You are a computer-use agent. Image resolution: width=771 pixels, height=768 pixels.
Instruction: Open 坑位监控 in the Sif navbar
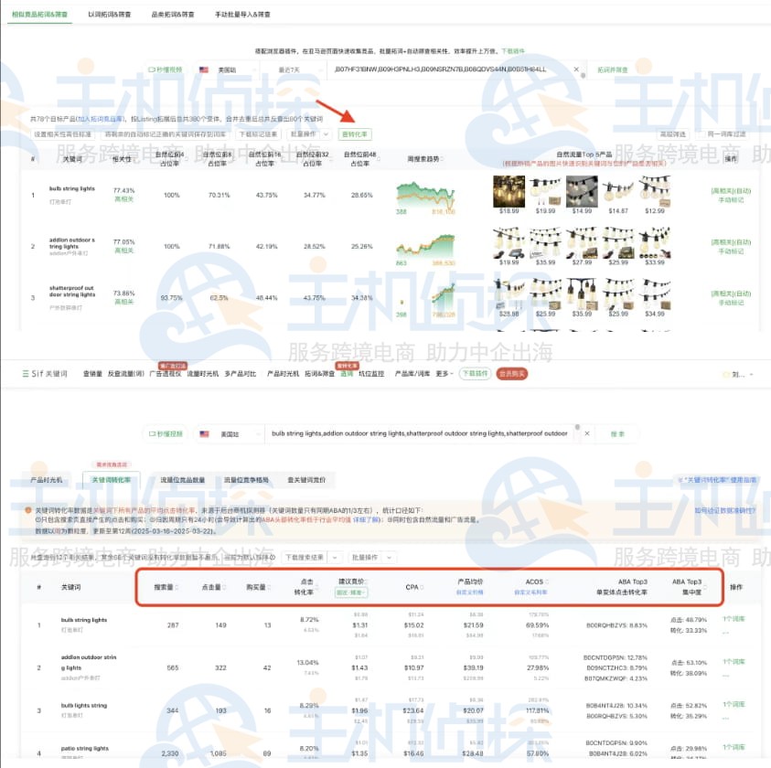(x=371, y=374)
